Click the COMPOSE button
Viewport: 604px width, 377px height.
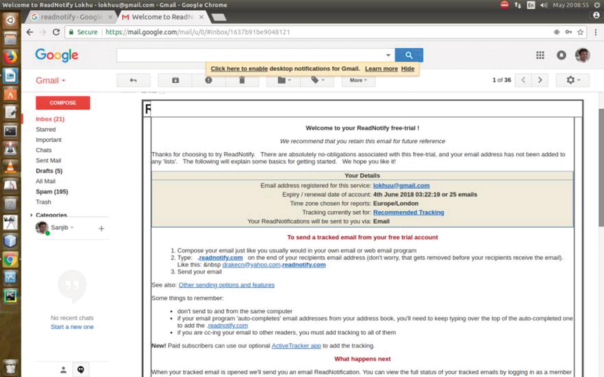coord(63,103)
